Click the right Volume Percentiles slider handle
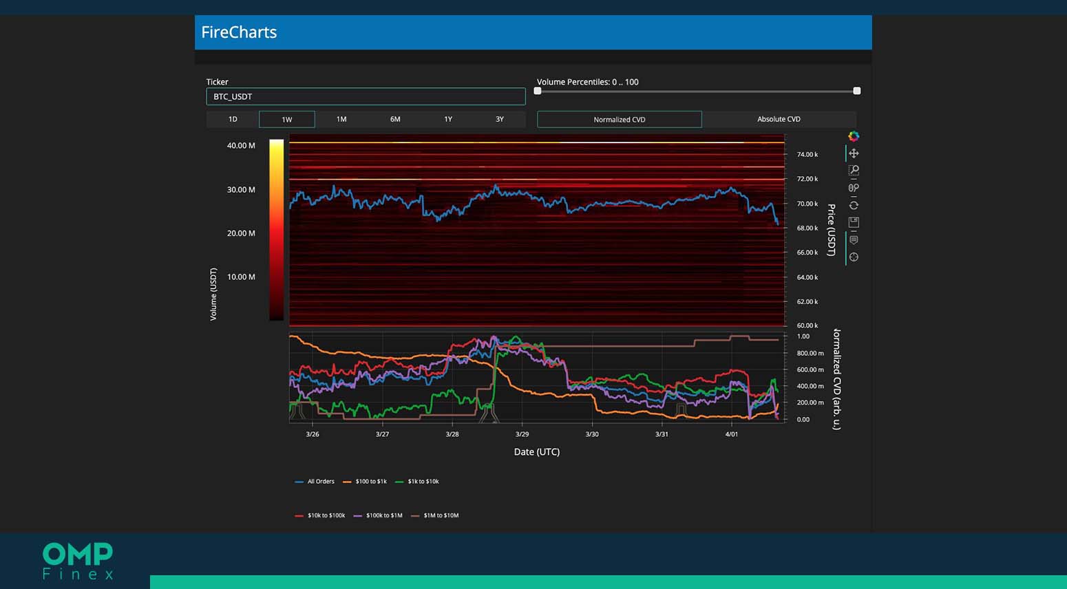Viewport: 1067px width, 589px height. 857,91
